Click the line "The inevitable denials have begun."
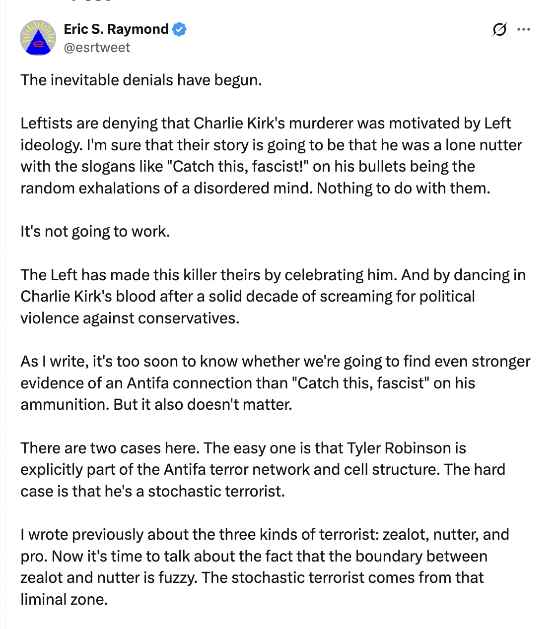 [x=141, y=80]
